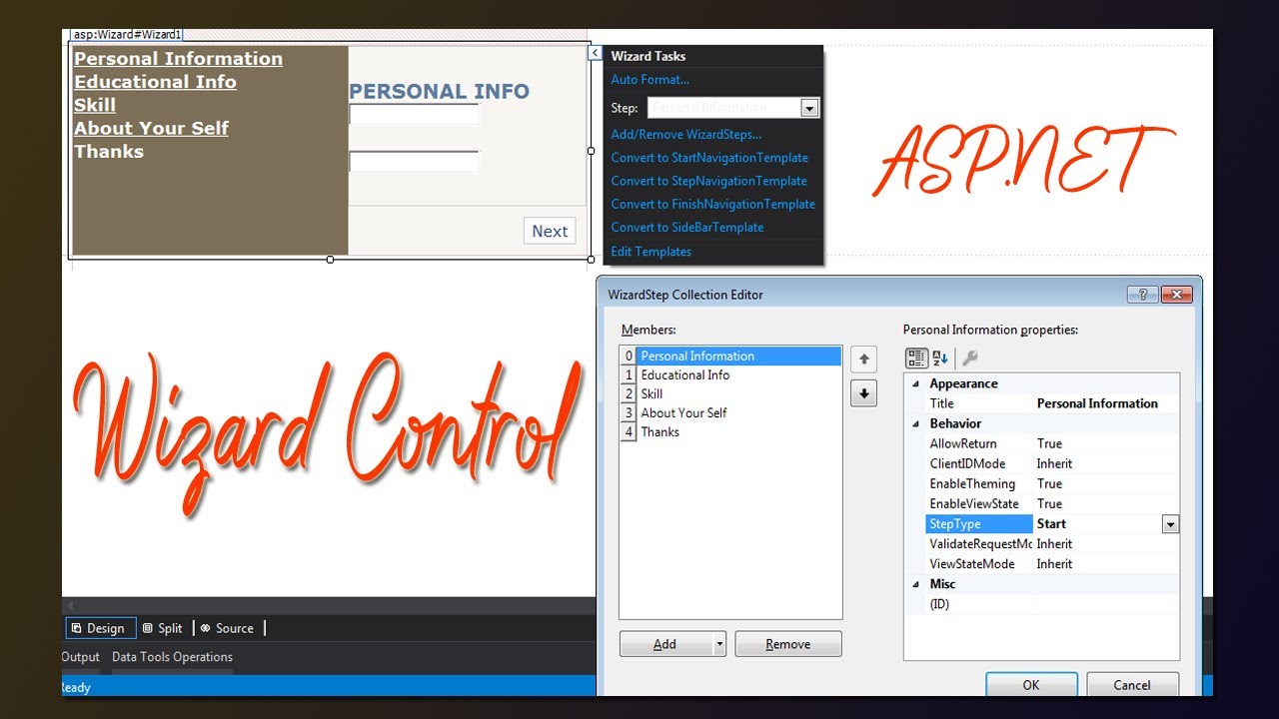
Task: Open the Output panel tab
Action: pos(81,657)
